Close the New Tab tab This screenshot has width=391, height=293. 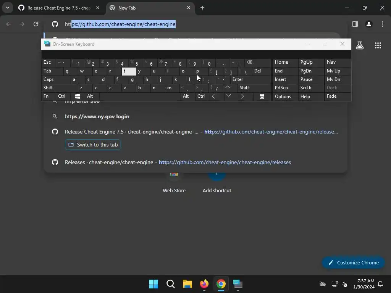(189, 8)
